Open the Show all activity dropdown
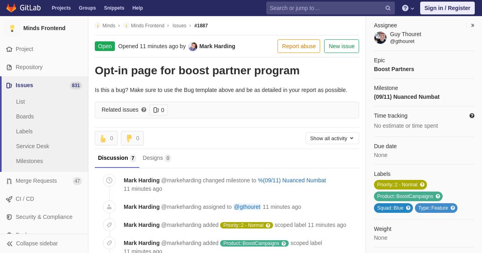 click(332, 138)
